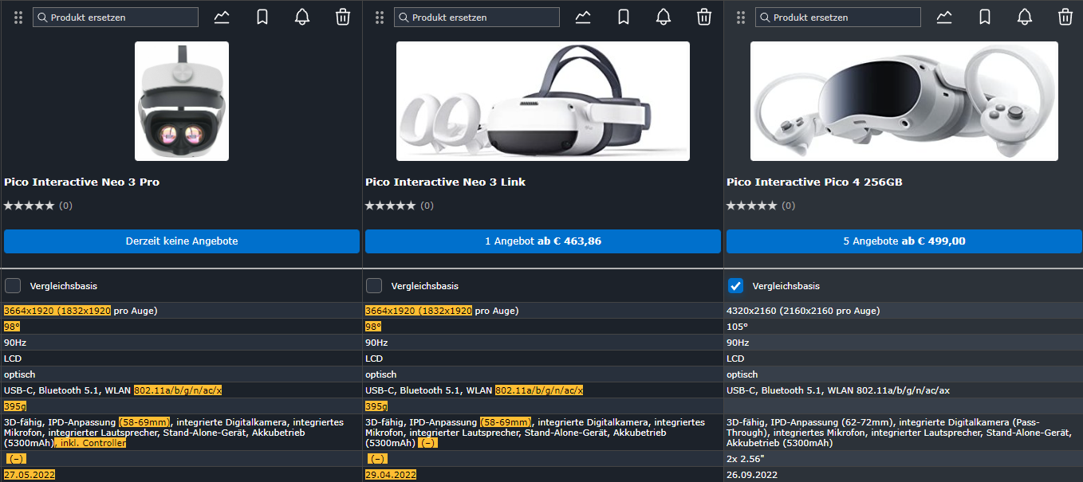Select release date '29.04.2022'
The image size is (1083, 482).
pos(391,475)
